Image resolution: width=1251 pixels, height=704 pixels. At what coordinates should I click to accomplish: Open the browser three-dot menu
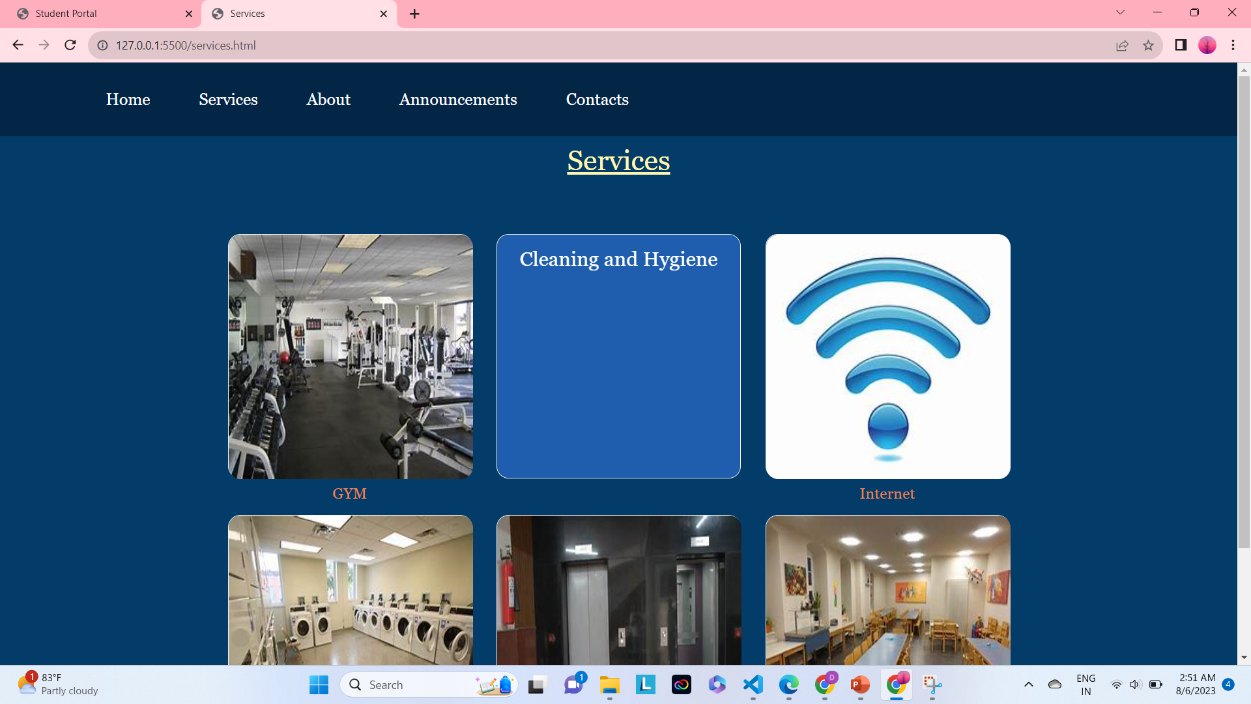click(x=1232, y=45)
